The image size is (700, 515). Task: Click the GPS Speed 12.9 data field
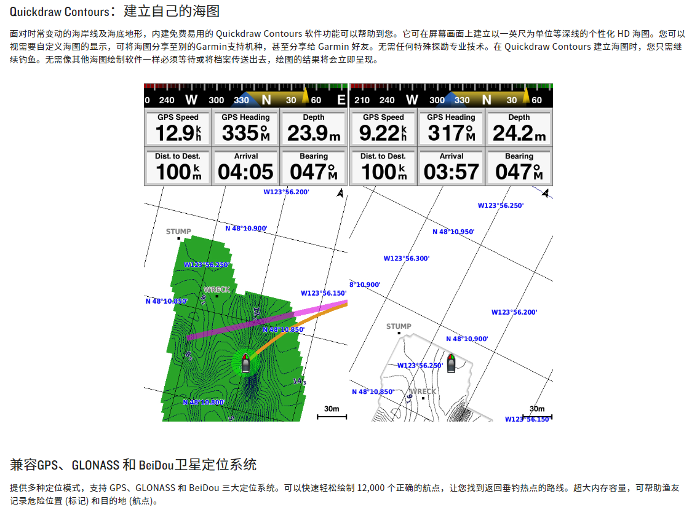tap(178, 127)
